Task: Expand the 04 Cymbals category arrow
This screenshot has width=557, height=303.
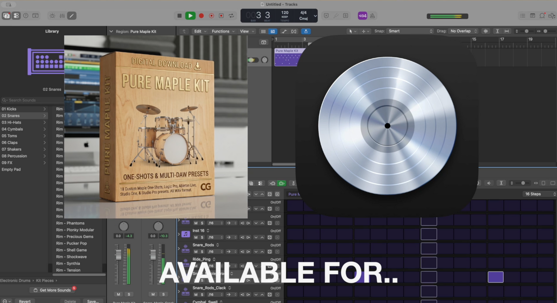Action: coord(44,129)
